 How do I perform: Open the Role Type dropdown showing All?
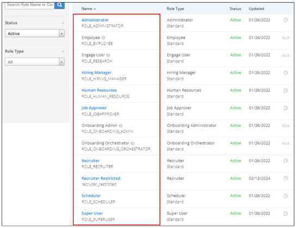point(35,61)
